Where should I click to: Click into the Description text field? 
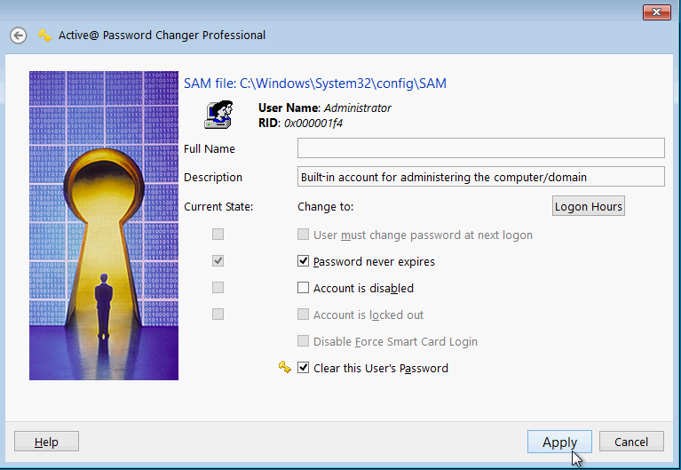(x=480, y=177)
